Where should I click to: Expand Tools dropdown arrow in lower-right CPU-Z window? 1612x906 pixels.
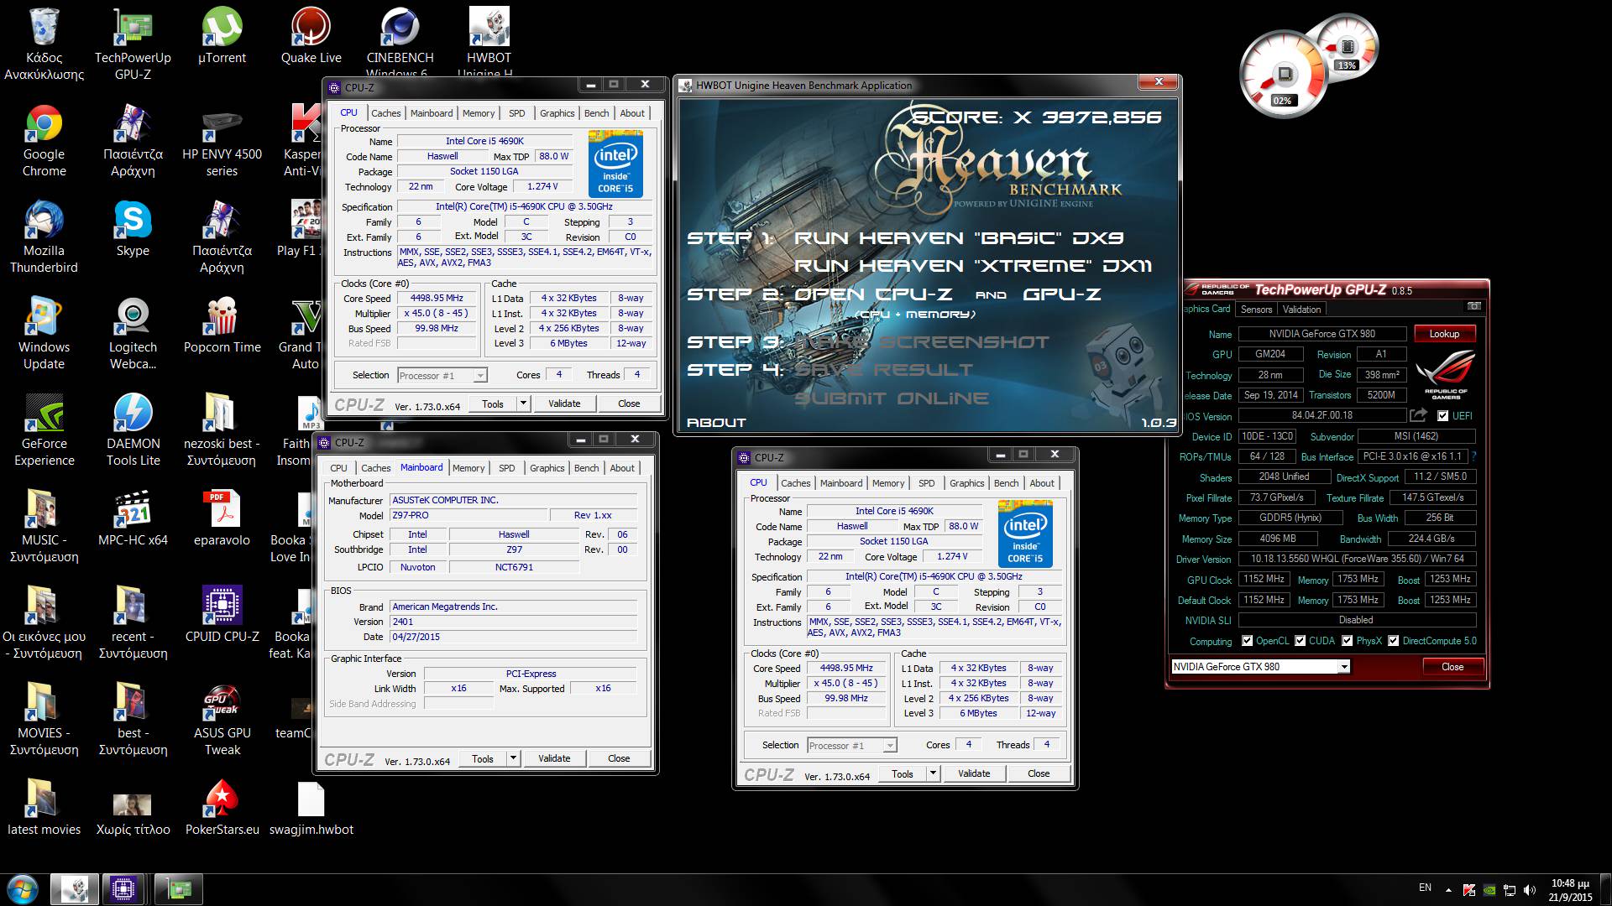click(932, 773)
